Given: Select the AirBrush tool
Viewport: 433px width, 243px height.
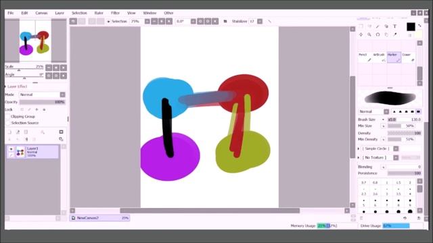Looking at the screenshot, I should tap(380, 57).
